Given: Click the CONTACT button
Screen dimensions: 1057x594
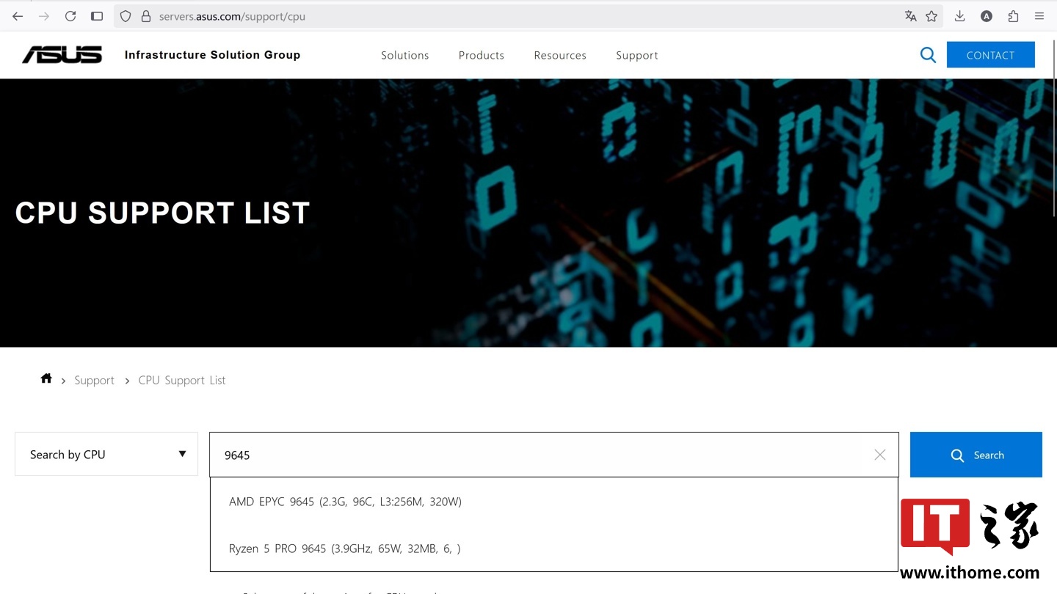Looking at the screenshot, I should click(x=990, y=55).
